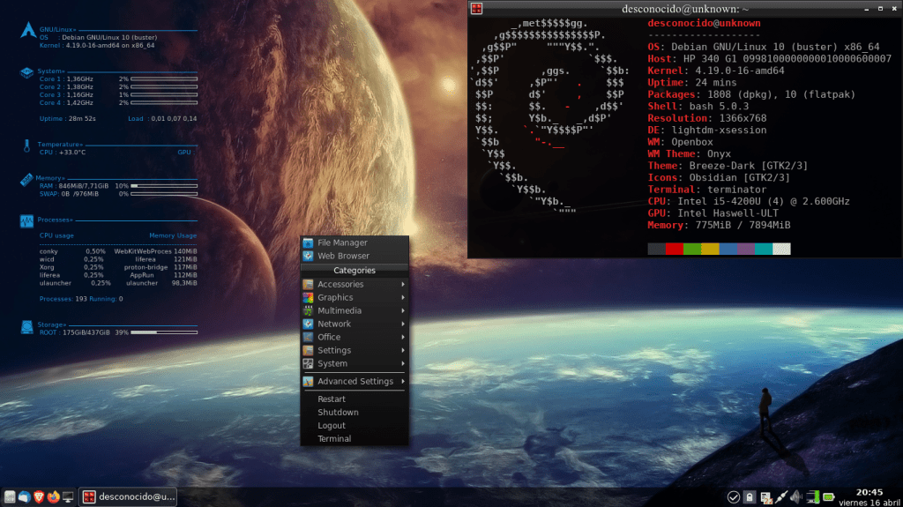
Task: Launch Brave browser from the taskbar
Action: 39,497
